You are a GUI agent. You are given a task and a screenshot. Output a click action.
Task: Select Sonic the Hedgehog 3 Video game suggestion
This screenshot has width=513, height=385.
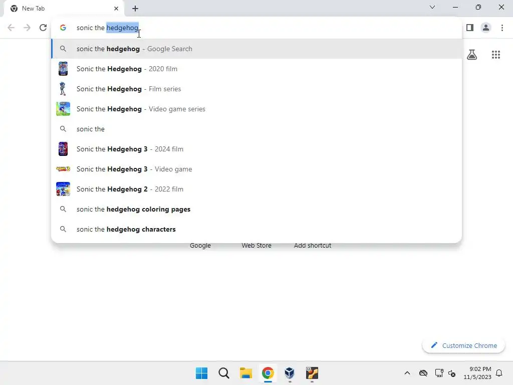[x=256, y=169]
